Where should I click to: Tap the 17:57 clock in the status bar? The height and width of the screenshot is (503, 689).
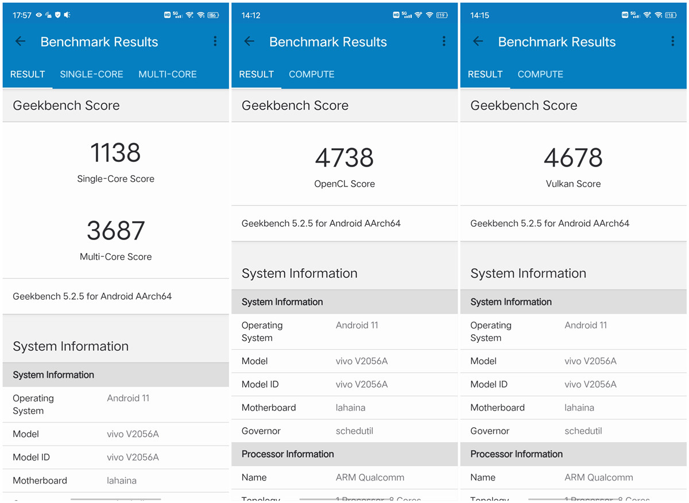pos(22,16)
